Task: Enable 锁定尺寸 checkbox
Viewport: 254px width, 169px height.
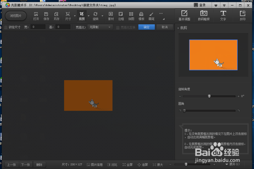Action: pos(6,27)
